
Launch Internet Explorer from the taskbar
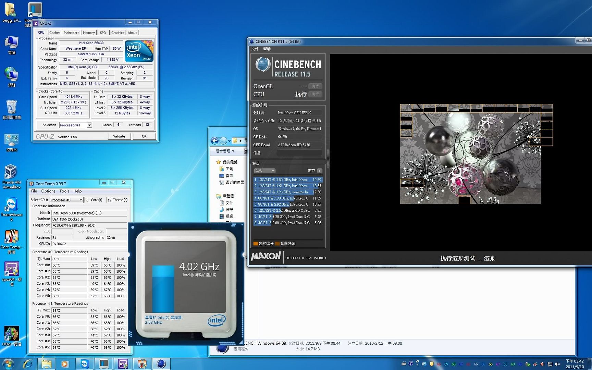pos(27,363)
